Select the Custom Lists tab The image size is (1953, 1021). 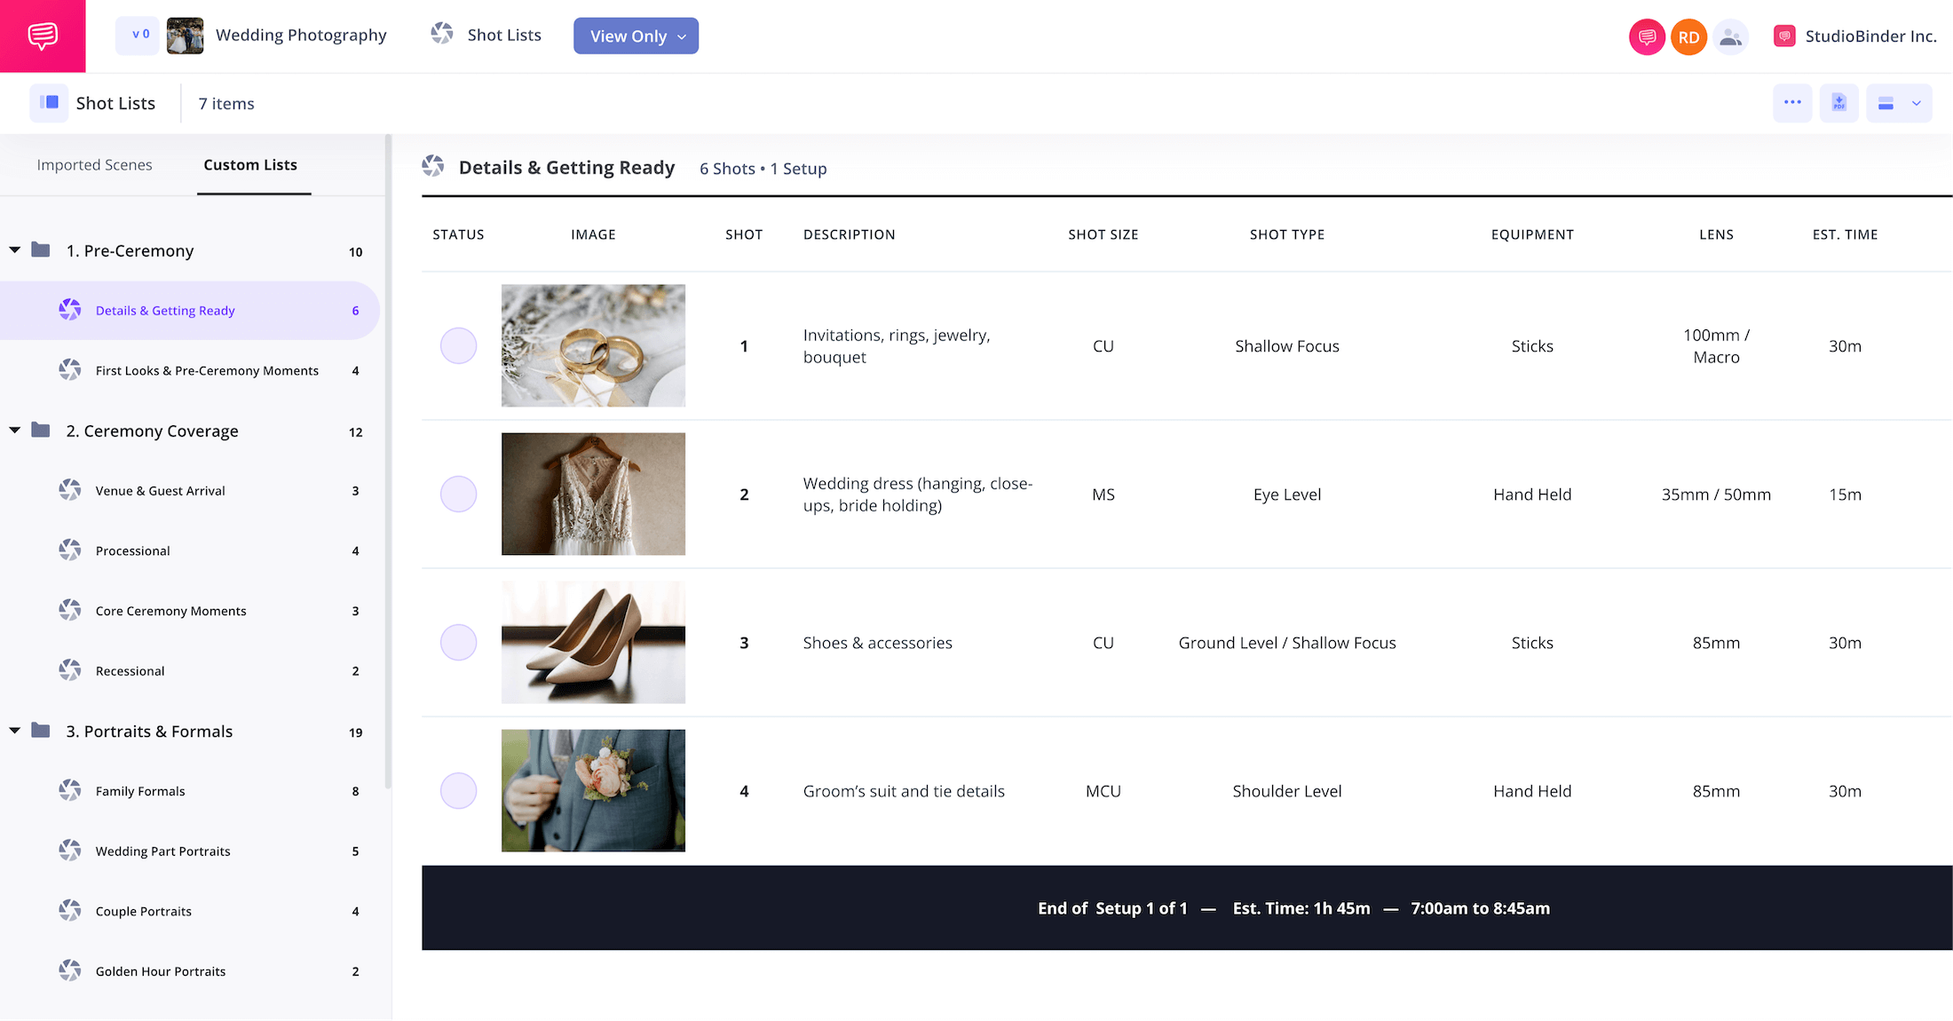pyautogui.click(x=250, y=164)
